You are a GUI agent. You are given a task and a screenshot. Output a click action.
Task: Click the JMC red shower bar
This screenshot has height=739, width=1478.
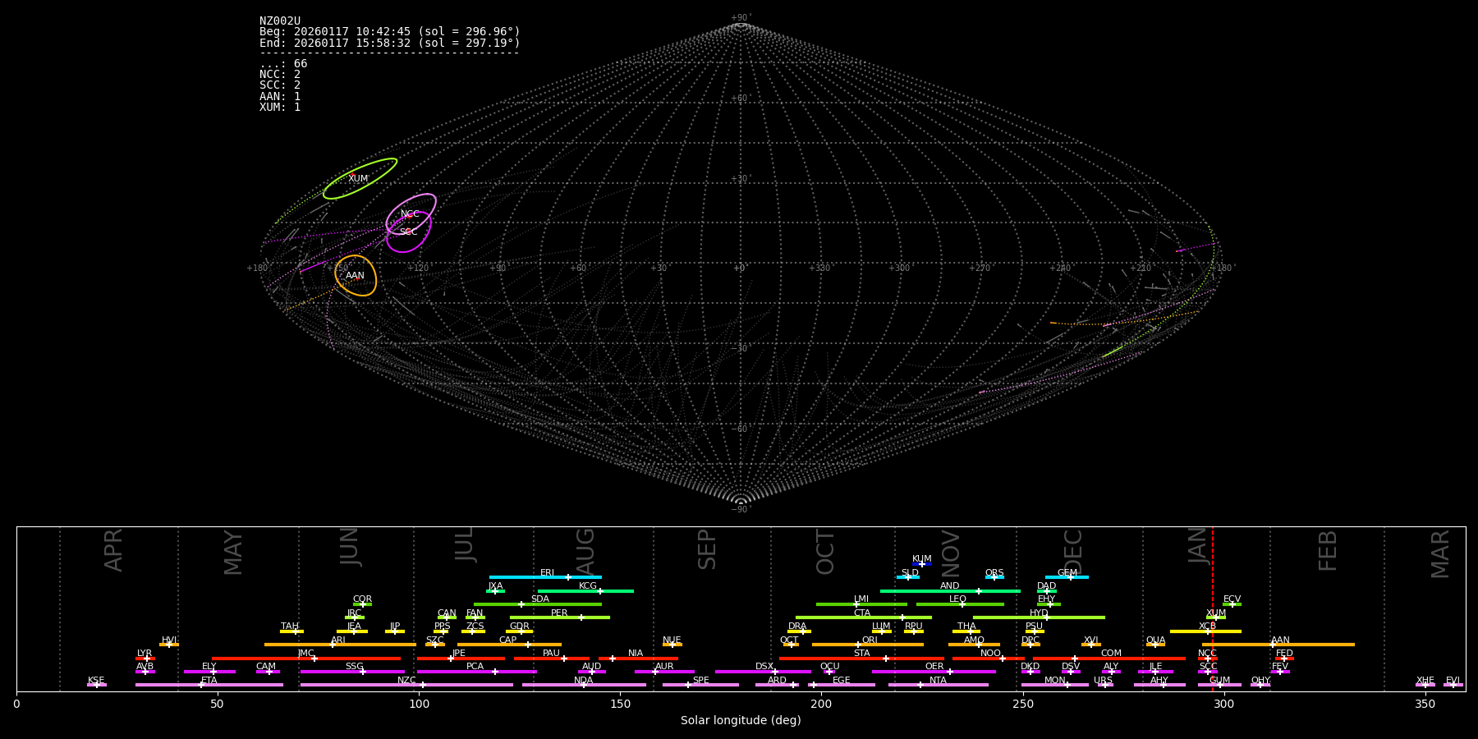tap(306, 659)
